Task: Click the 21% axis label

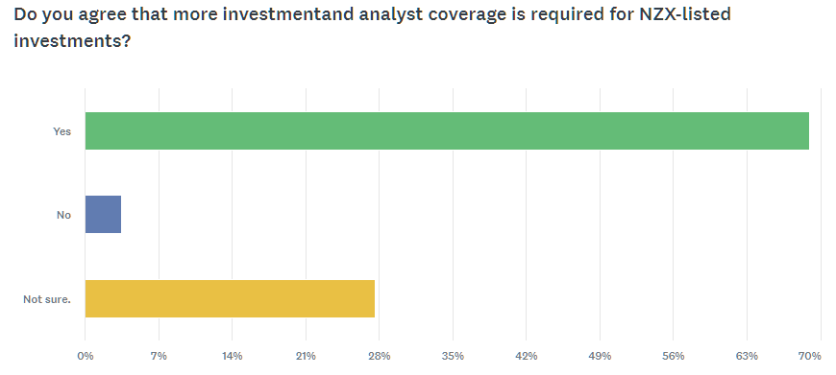Action: 306,356
